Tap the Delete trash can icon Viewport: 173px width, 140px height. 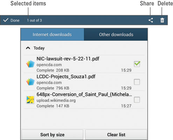click(162, 20)
